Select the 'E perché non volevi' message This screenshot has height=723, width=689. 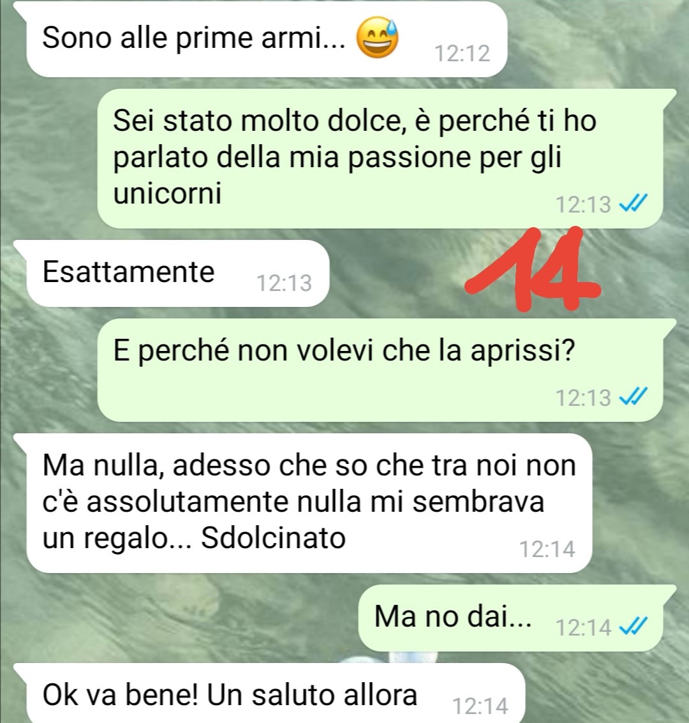tap(380, 370)
